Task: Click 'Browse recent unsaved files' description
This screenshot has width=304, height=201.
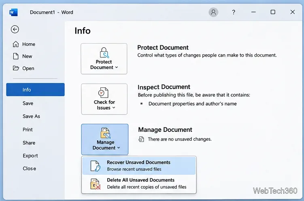Action: 134,169
